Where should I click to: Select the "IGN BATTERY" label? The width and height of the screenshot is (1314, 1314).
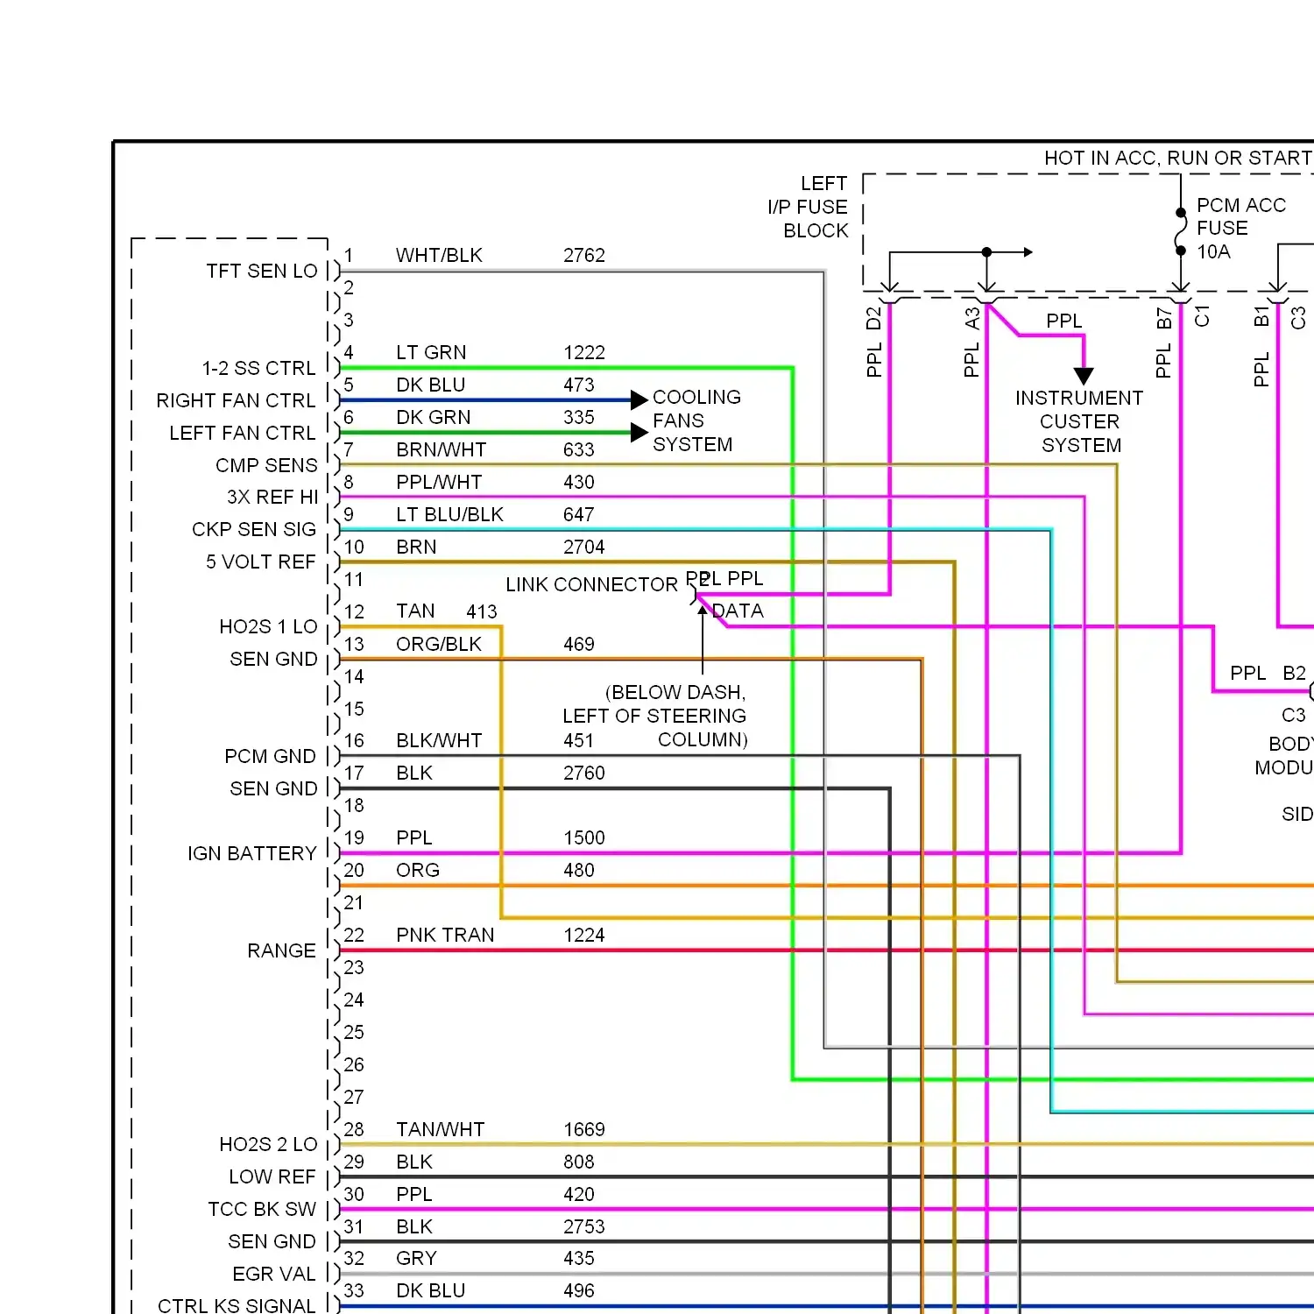[x=252, y=853]
